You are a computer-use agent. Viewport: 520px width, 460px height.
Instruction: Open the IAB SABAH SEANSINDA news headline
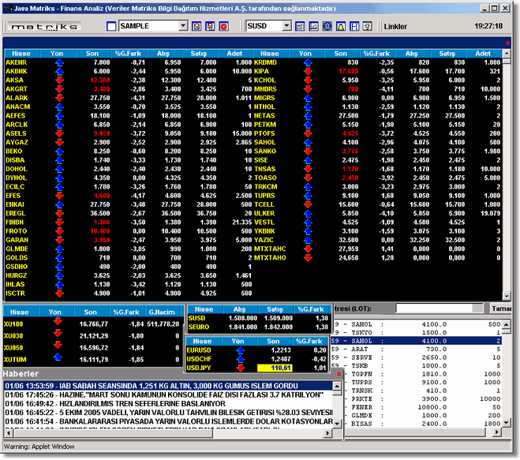click(174, 385)
